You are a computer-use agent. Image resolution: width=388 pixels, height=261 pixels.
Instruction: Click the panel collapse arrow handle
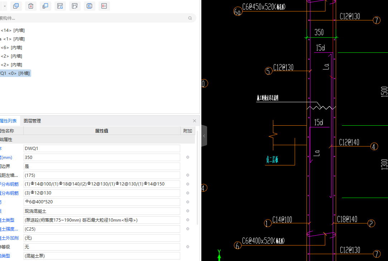pos(204,136)
